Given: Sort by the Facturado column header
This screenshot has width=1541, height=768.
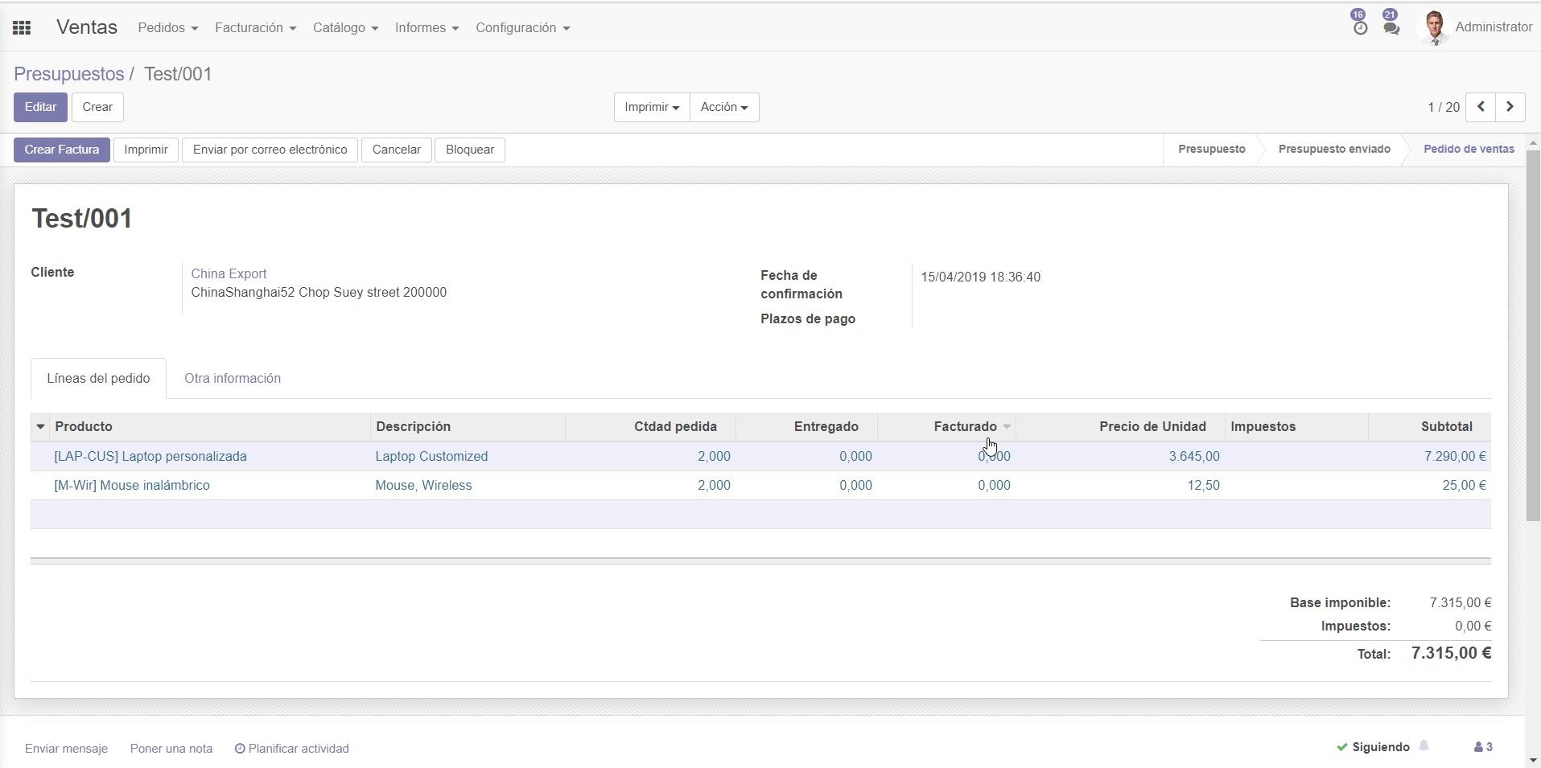Looking at the screenshot, I should pyautogui.click(x=964, y=426).
